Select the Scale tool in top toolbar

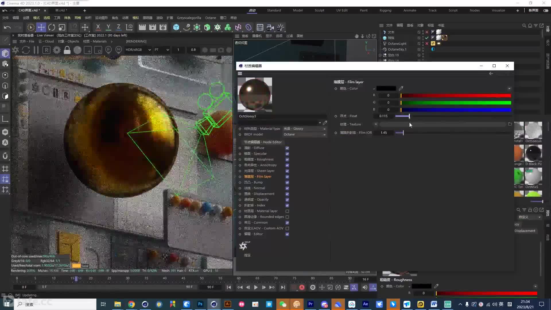pyautogui.click(x=62, y=27)
